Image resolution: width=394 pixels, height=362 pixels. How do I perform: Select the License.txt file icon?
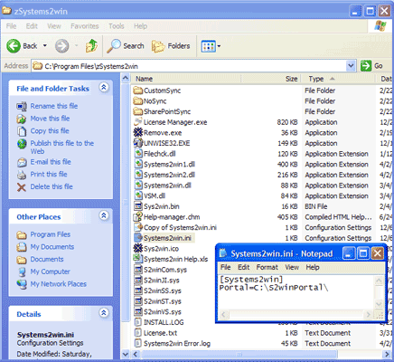(x=138, y=333)
